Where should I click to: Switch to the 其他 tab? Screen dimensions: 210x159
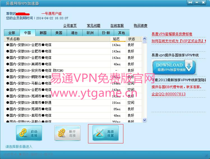pyautogui.click(x=121, y=33)
